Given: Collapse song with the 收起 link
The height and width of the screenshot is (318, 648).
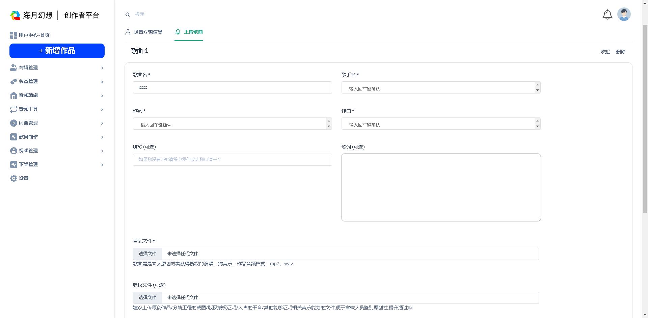Looking at the screenshot, I should 605,52.
